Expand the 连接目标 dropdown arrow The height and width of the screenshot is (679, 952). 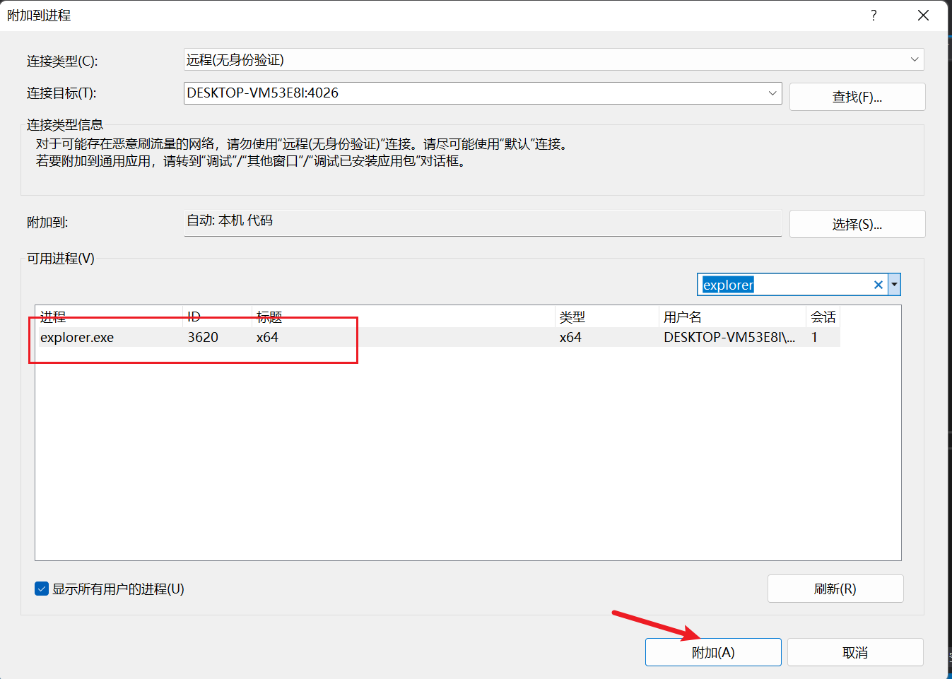[x=772, y=93]
